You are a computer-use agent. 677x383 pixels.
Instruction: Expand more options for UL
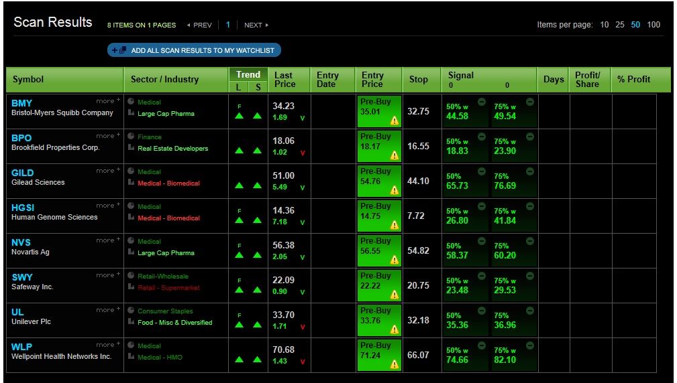pyautogui.click(x=108, y=310)
